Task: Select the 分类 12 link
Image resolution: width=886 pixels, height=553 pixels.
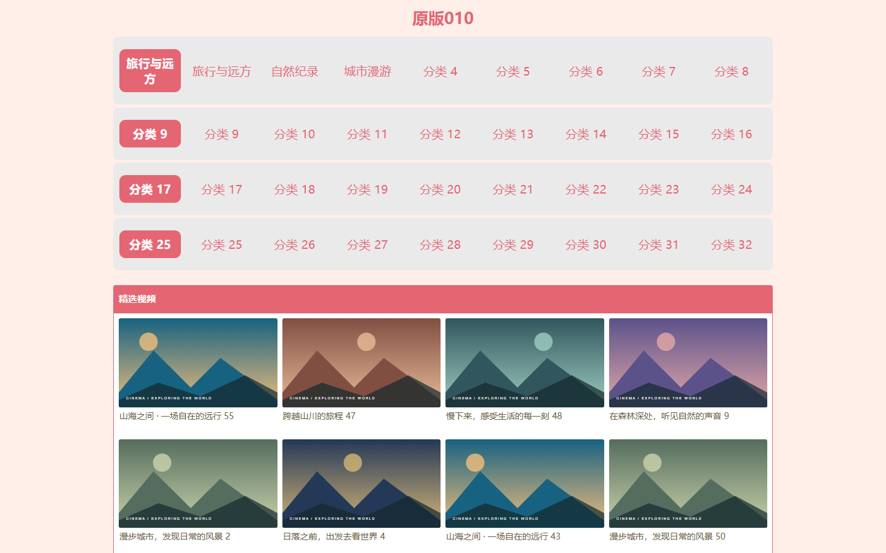Action: click(441, 134)
